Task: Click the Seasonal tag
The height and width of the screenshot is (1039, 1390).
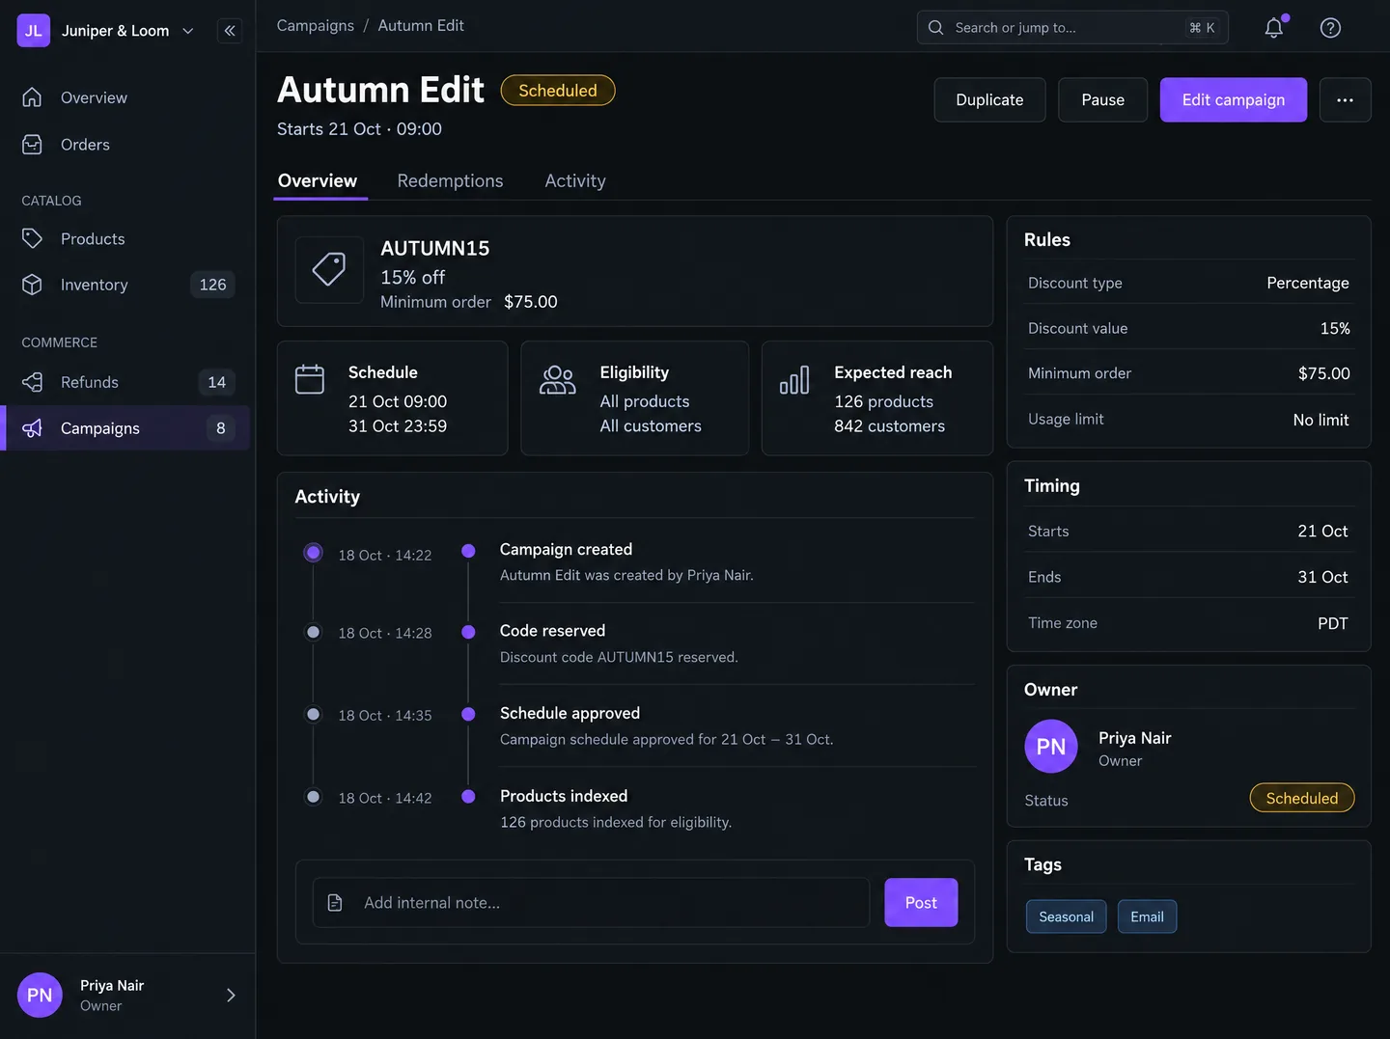Action: click(1067, 917)
